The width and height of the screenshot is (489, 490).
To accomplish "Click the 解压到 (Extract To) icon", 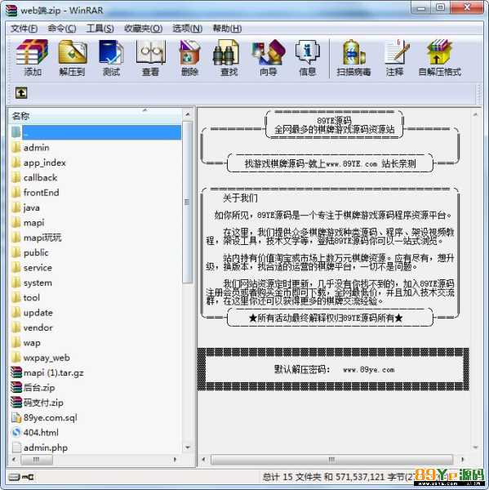I will click(72, 58).
